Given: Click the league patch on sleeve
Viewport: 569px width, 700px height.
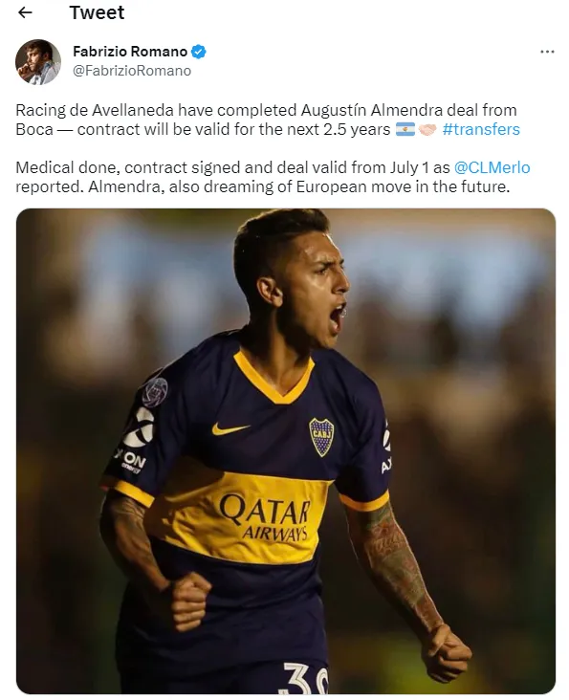Looking at the screenshot, I should click(x=155, y=392).
